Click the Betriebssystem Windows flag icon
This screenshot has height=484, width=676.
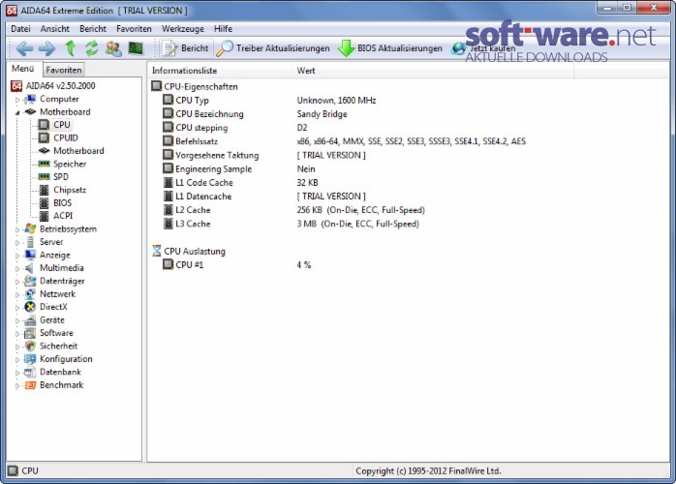click(30, 228)
